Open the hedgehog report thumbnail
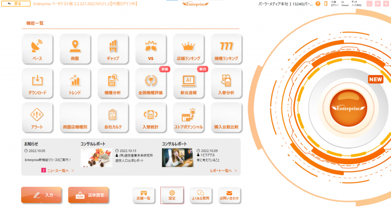This screenshot has width=391, height=209. tap(96, 158)
